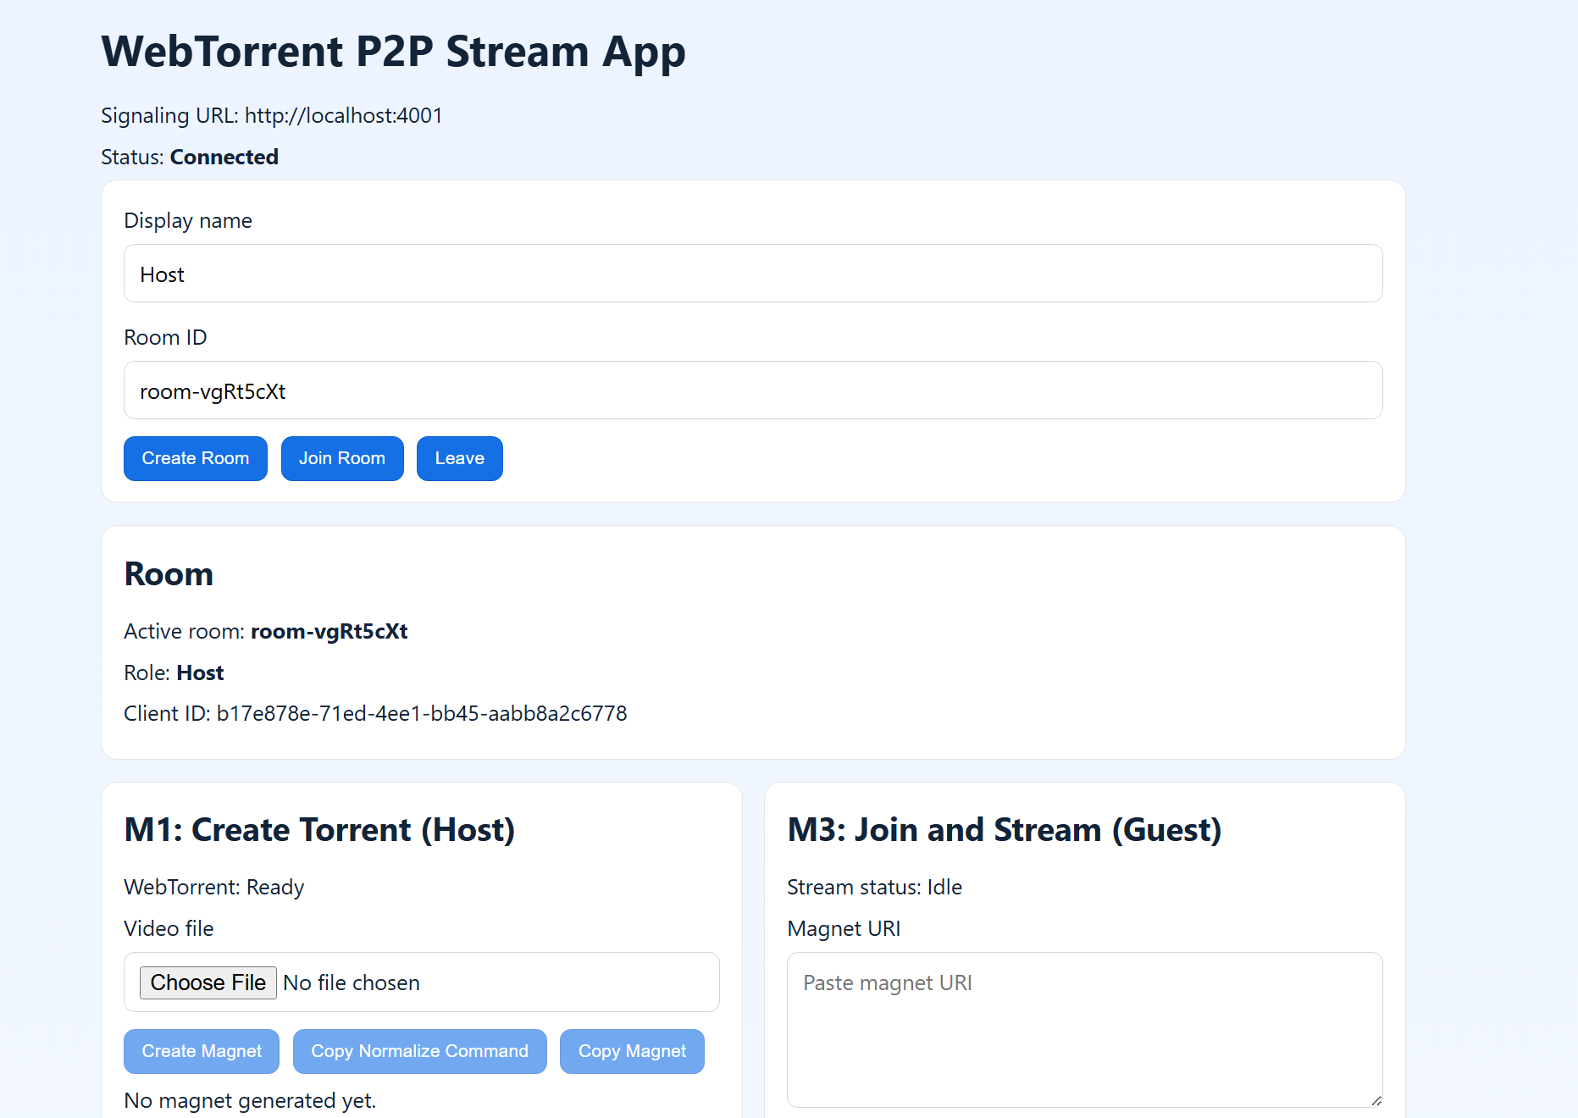The image size is (1578, 1118).
Task: Click the 'No file chosen' text
Action: tap(352, 982)
